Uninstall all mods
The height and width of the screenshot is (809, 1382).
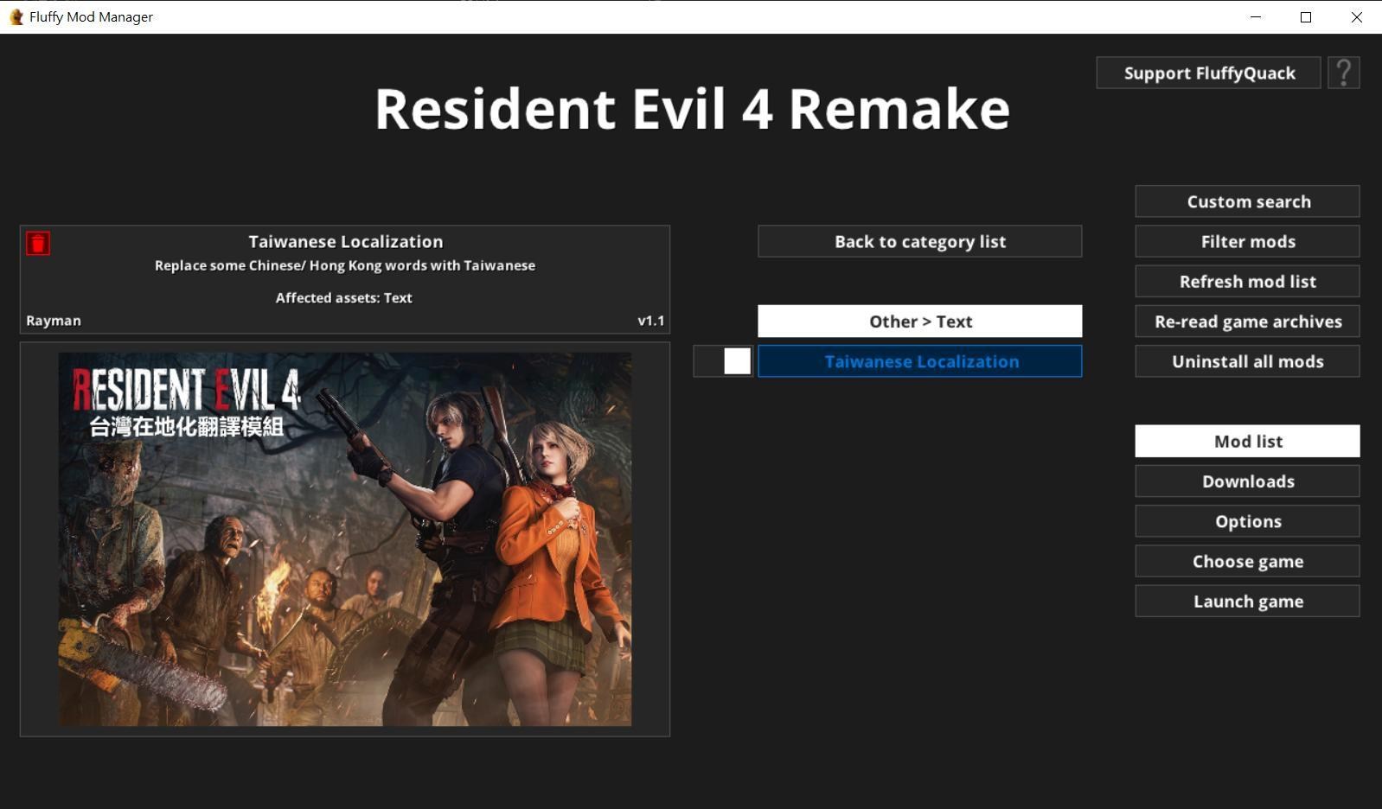tap(1247, 361)
